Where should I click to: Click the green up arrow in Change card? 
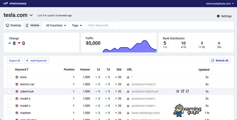(10, 43)
